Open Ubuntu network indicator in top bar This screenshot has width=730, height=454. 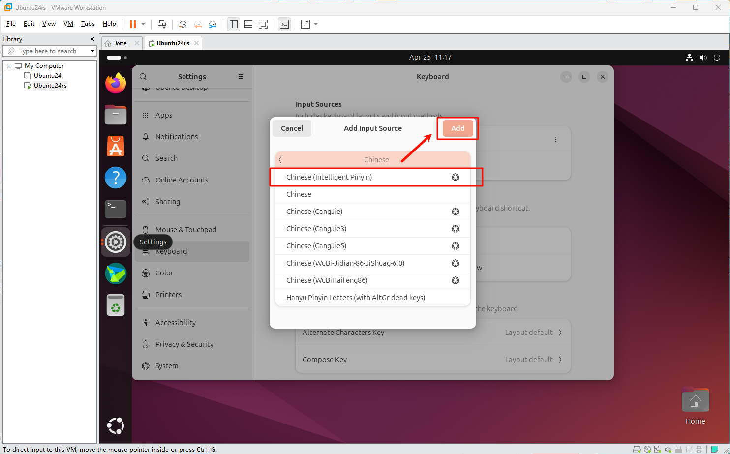690,58
